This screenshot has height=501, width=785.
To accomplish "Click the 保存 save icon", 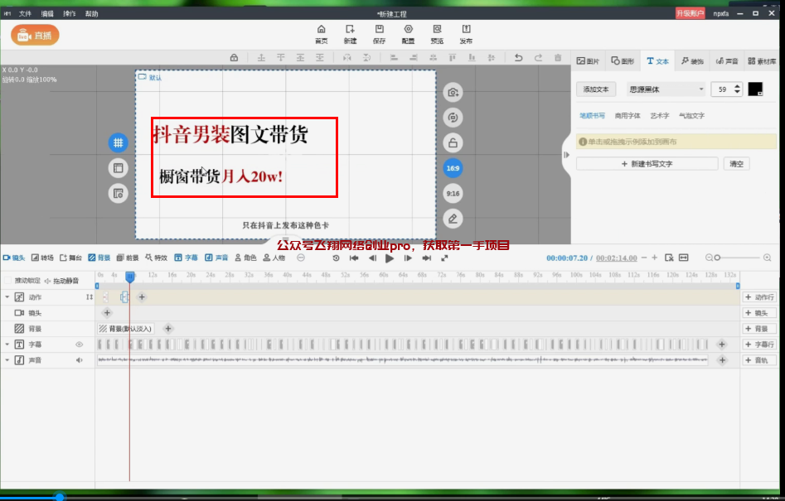I will point(379,30).
